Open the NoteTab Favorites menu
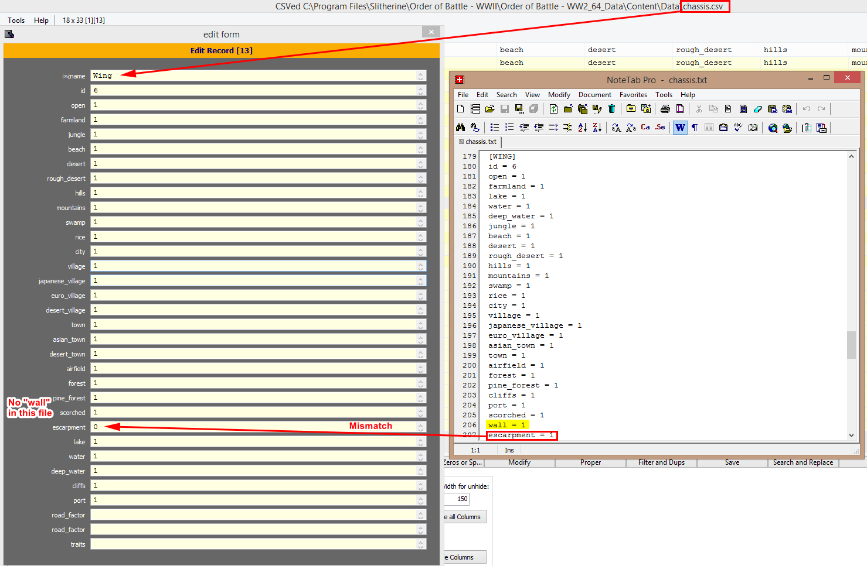The height and width of the screenshot is (566, 867). [x=634, y=95]
